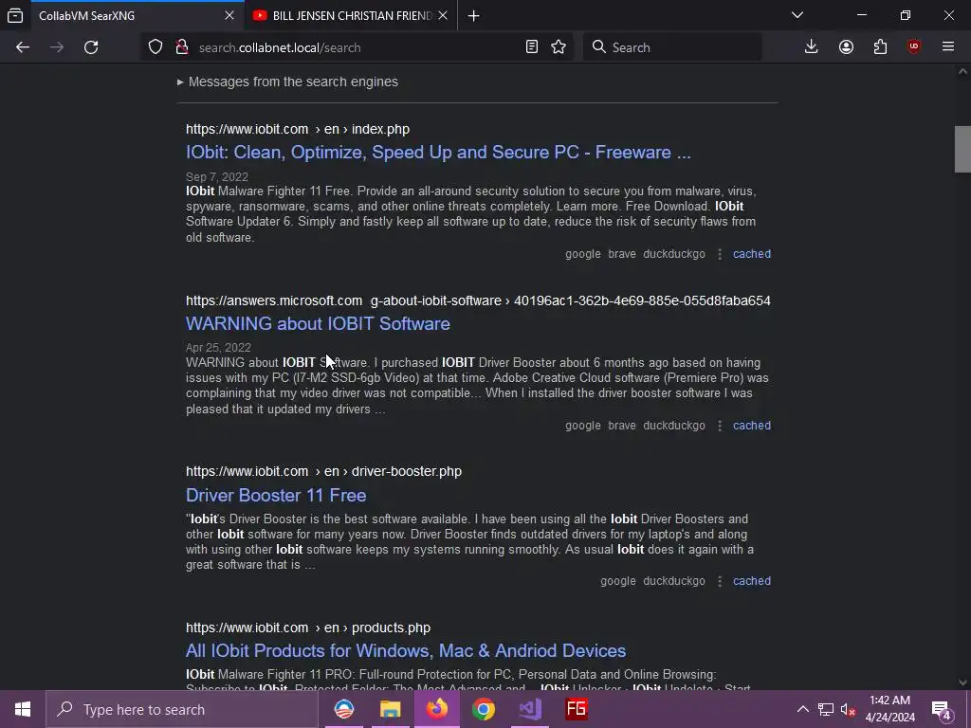Click three-dot separator in first result's engine row
This screenshot has height=728, width=971.
[x=720, y=254]
